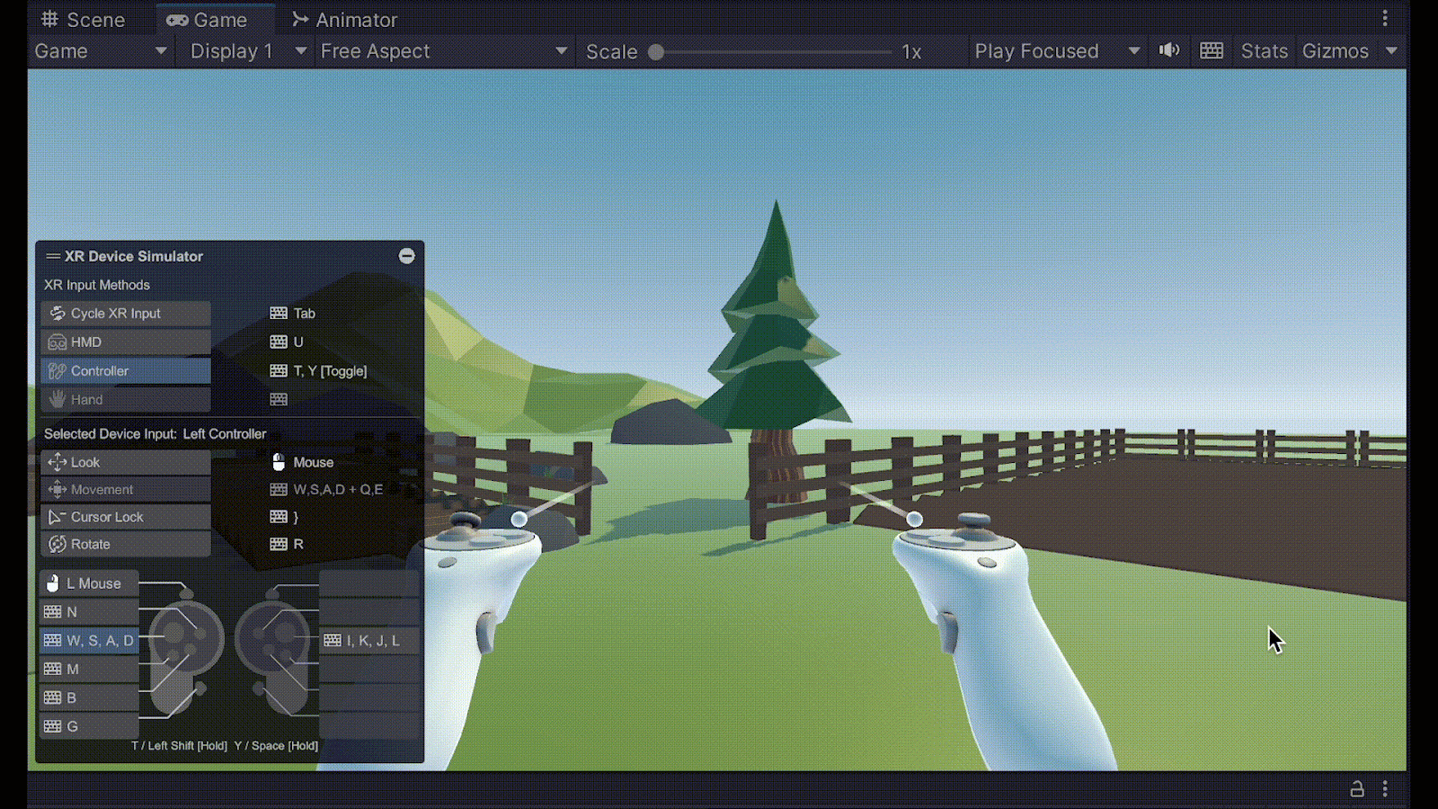Open the Game view three-dot options menu
The image size is (1438, 809).
[1385, 19]
